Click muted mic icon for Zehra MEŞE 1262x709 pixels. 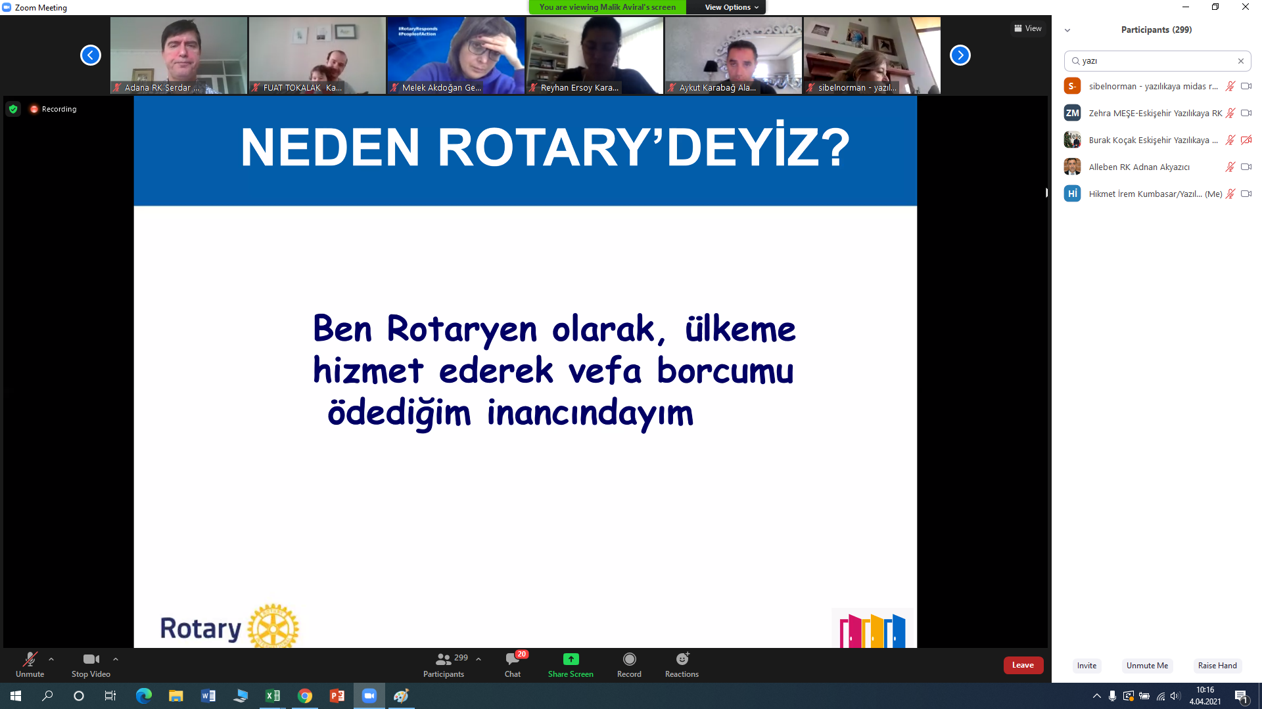coord(1230,113)
